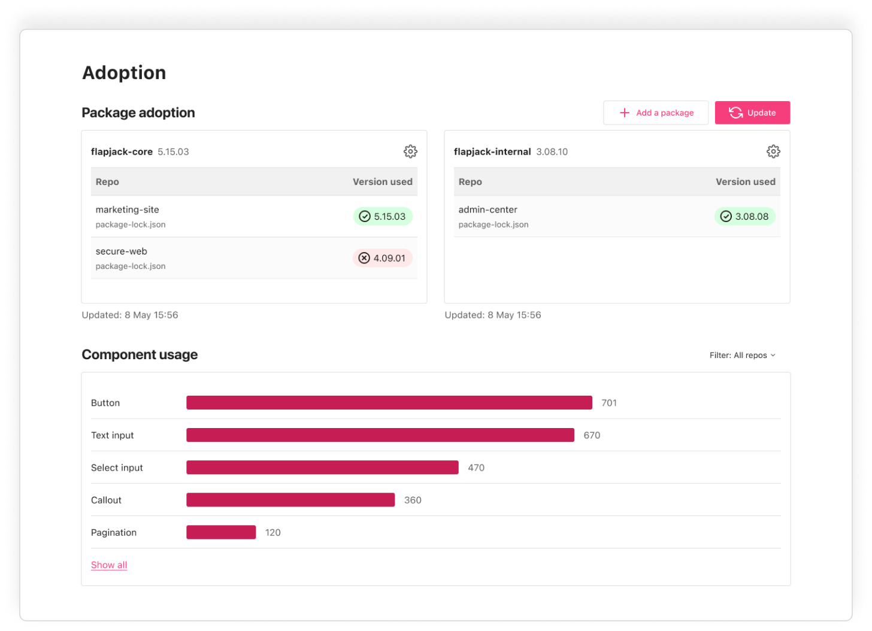Open settings gear on flapjack-core card
This screenshot has height=631, width=872.
pyautogui.click(x=410, y=151)
